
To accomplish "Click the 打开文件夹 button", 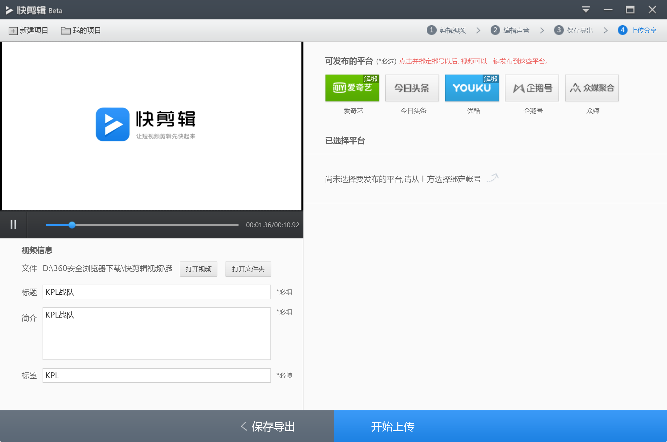I will 248,269.
